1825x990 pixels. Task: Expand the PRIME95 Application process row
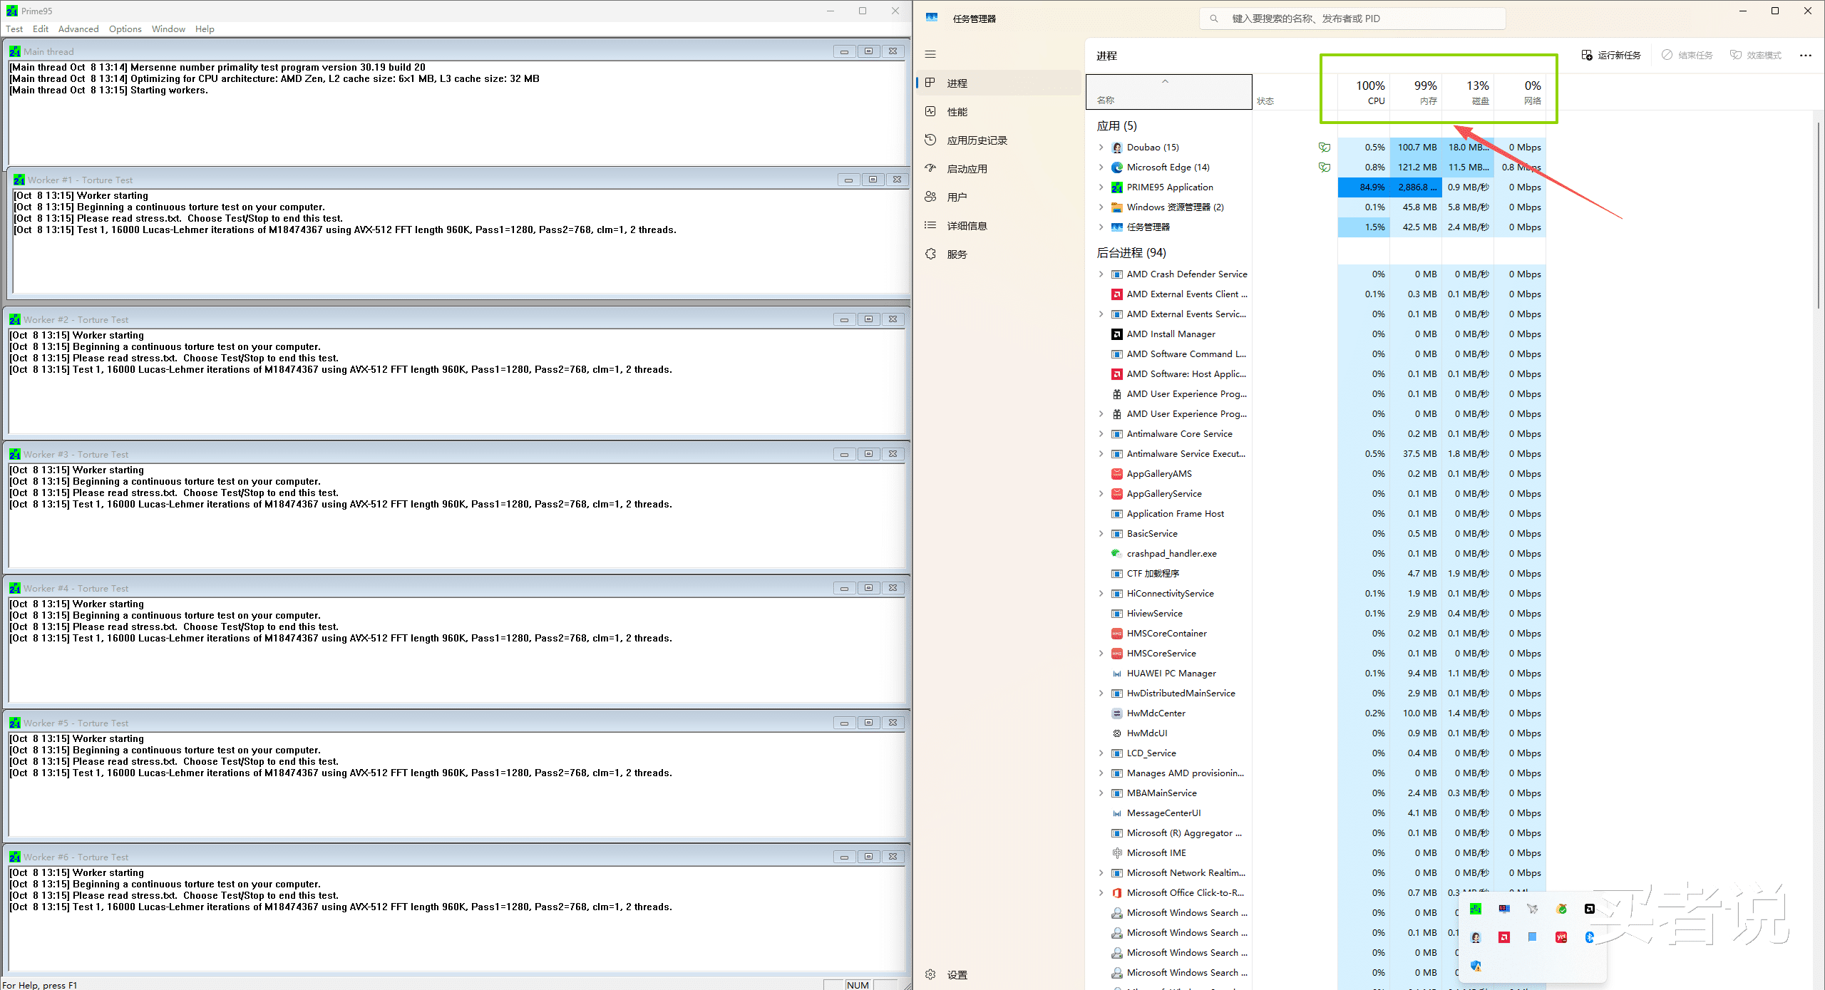1101,187
